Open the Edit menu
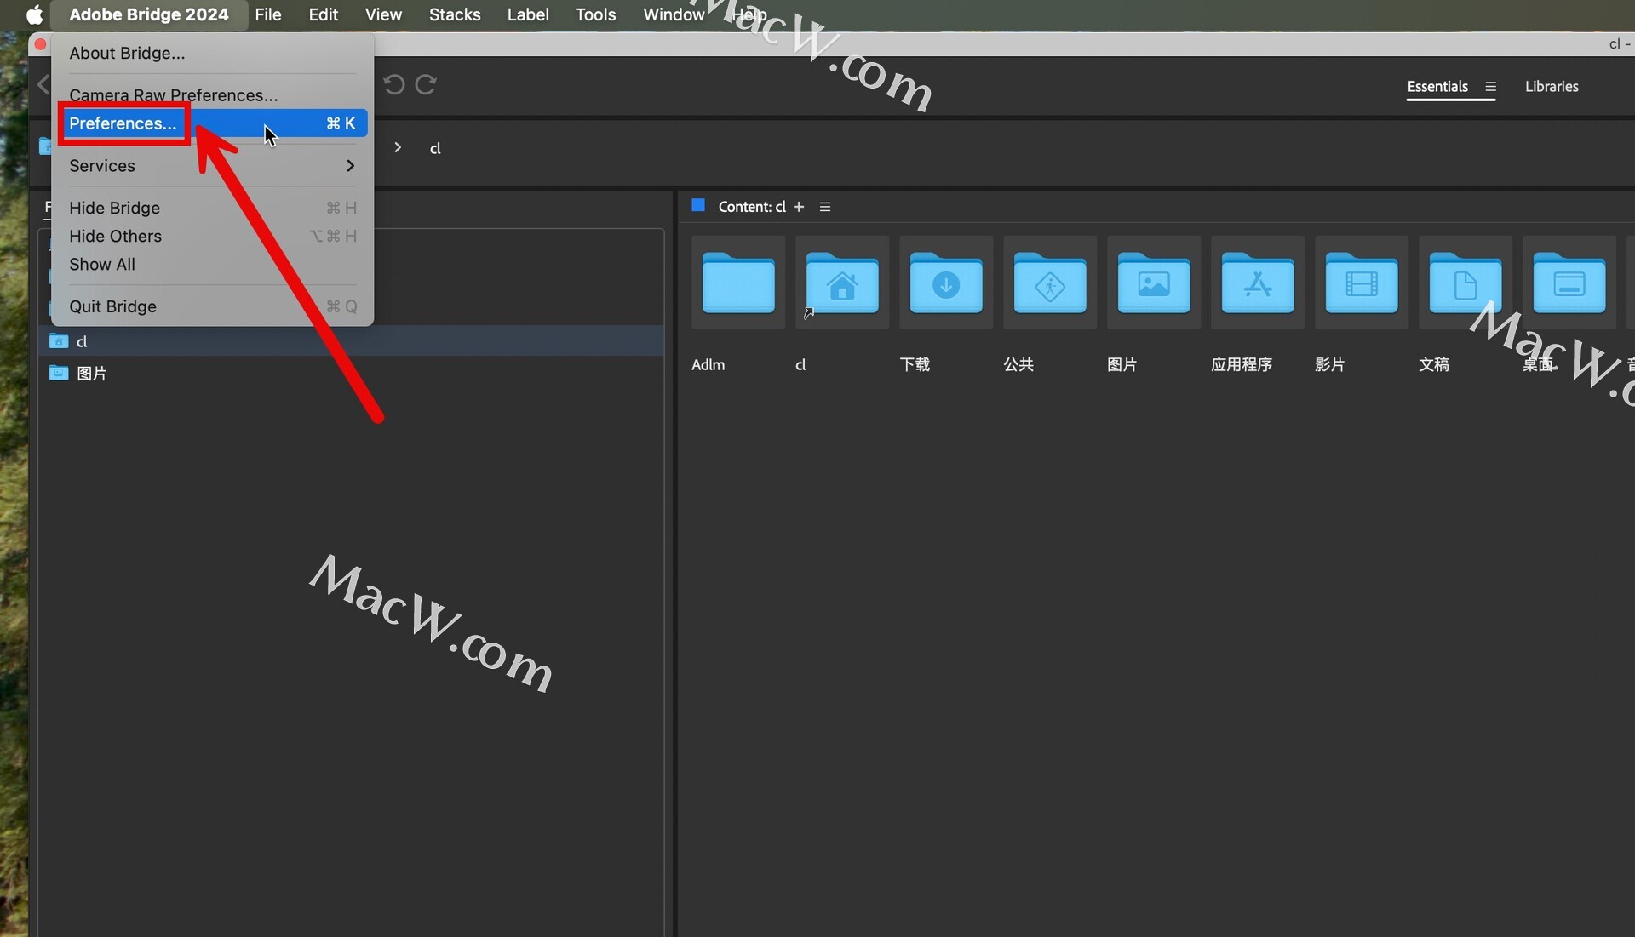1635x937 pixels. point(323,14)
